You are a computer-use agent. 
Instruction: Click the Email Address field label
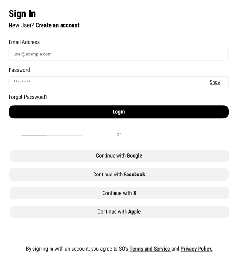pyautogui.click(x=24, y=42)
